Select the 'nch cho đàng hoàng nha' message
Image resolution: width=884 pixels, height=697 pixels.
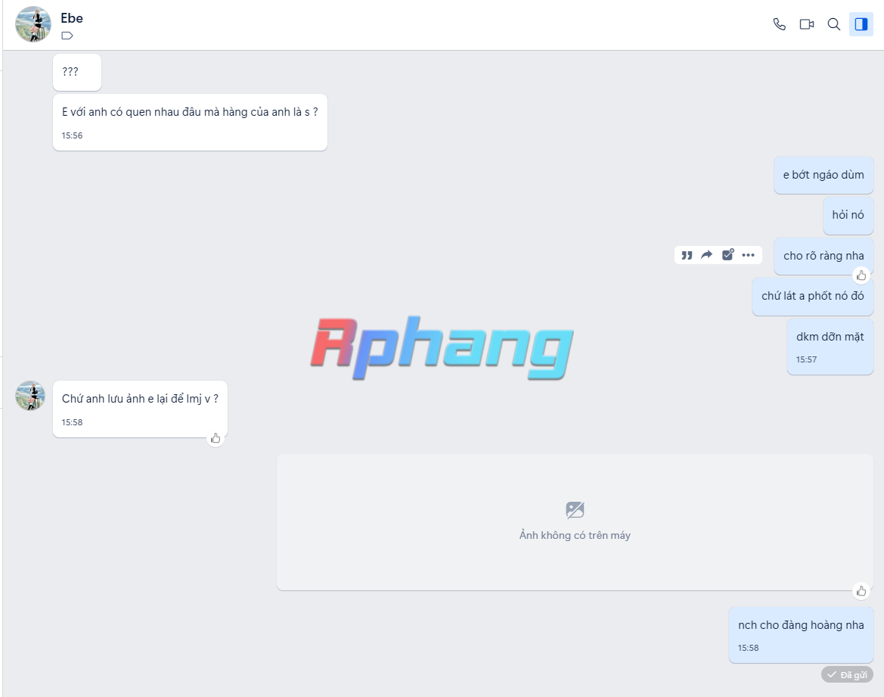pyautogui.click(x=801, y=635)
